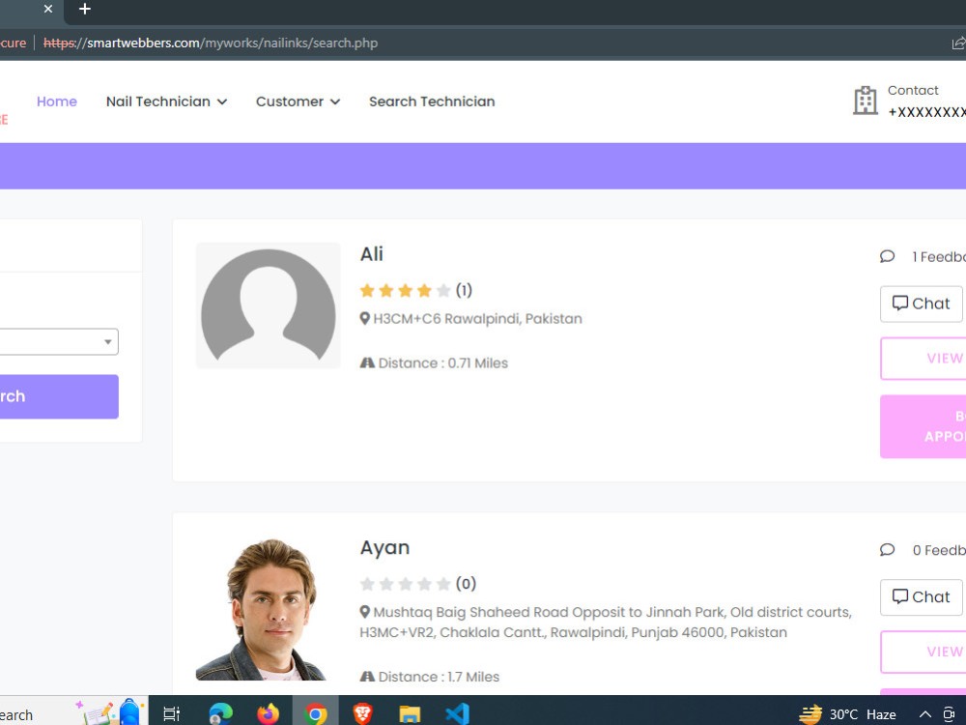Click the masked contact phone number
The image size is (966, 725).
tap(926, 112)
